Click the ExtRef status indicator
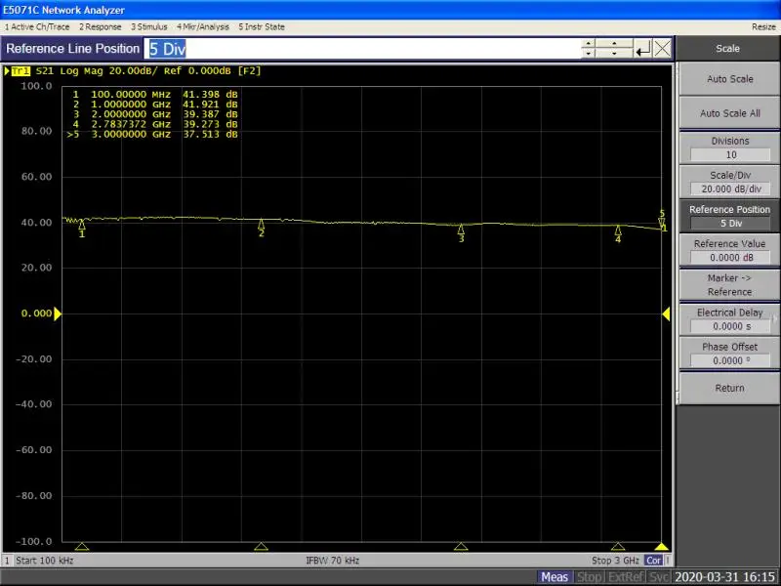The width and height of the screenshot is (781, 586). coord(626,577)
